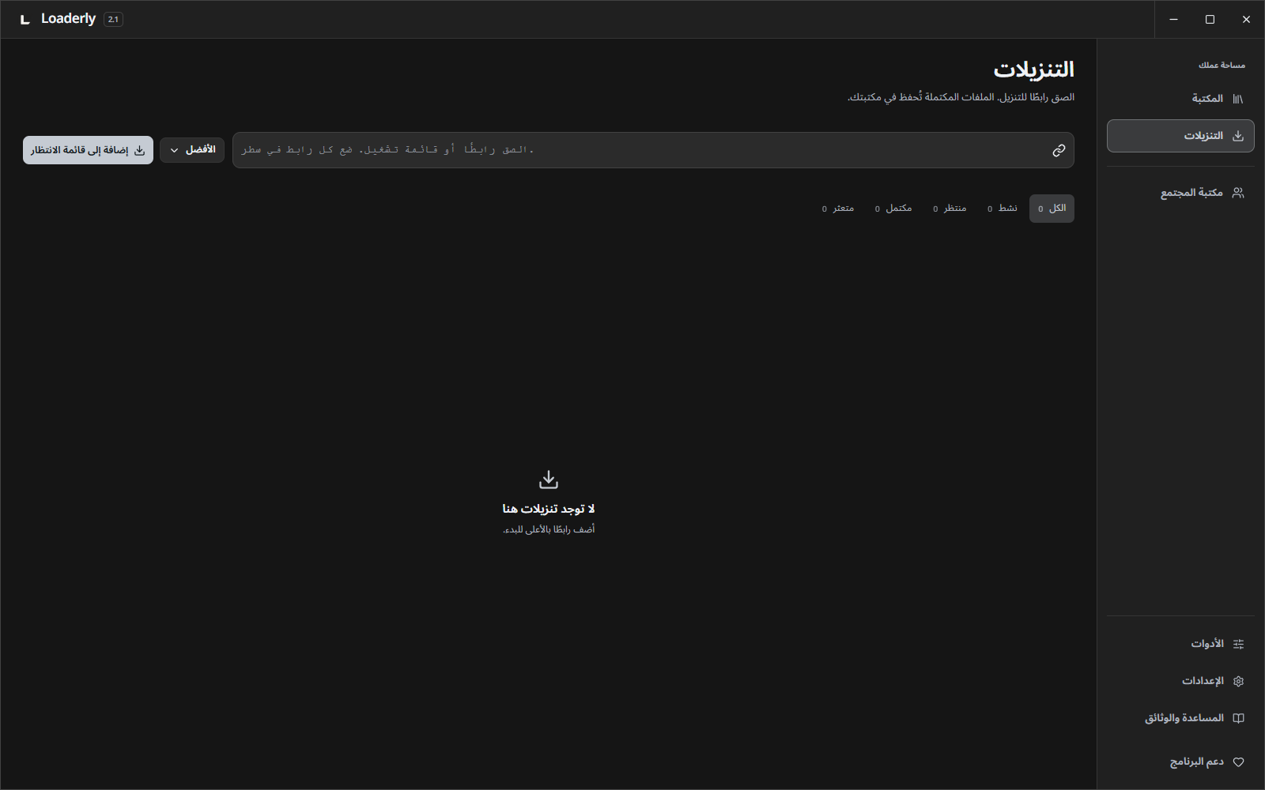Click the التنزيلات page heading

[1033, 70]
